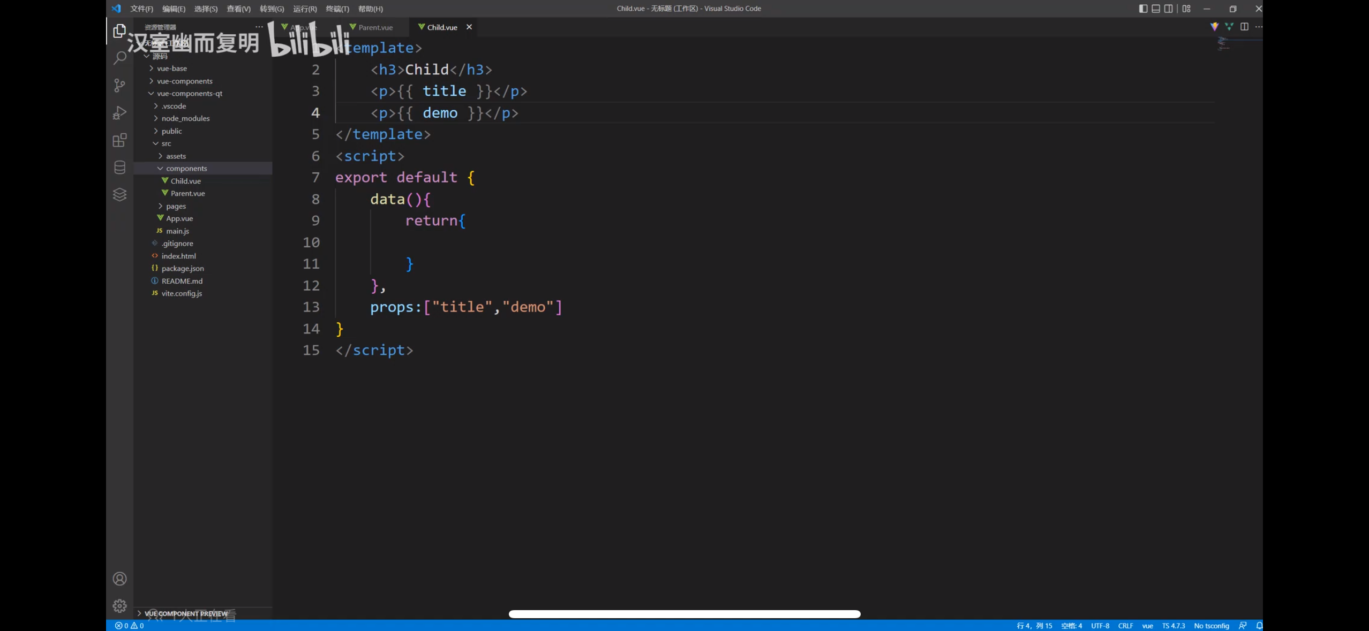Open the Database sidebar icon
1369x631 pixels.
tap(119, 168)
